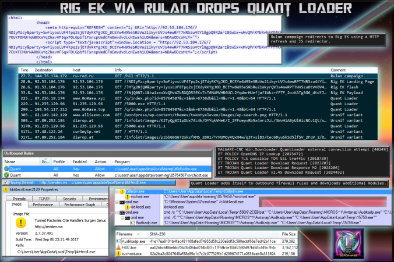
Task: Select the www.alliaevo.com packet row
Action: 198,115
